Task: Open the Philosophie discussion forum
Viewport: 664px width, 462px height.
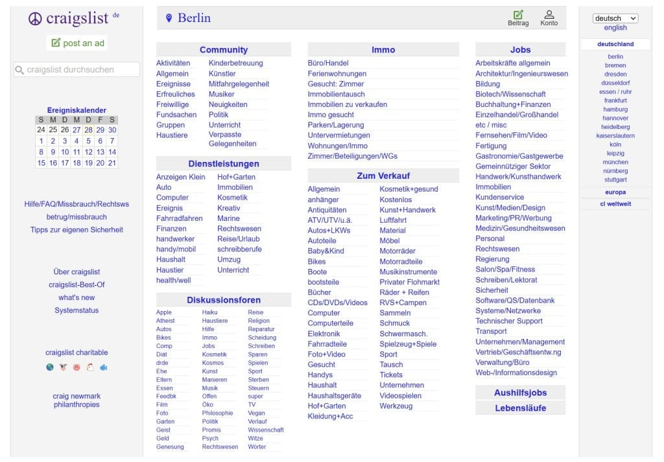Action: 217,413
